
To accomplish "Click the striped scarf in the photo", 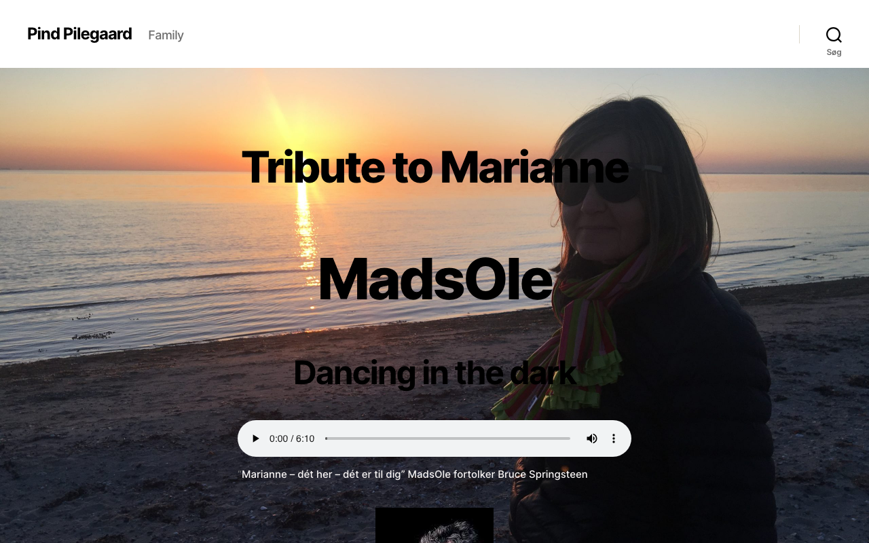I will click(x=570, y=339).
